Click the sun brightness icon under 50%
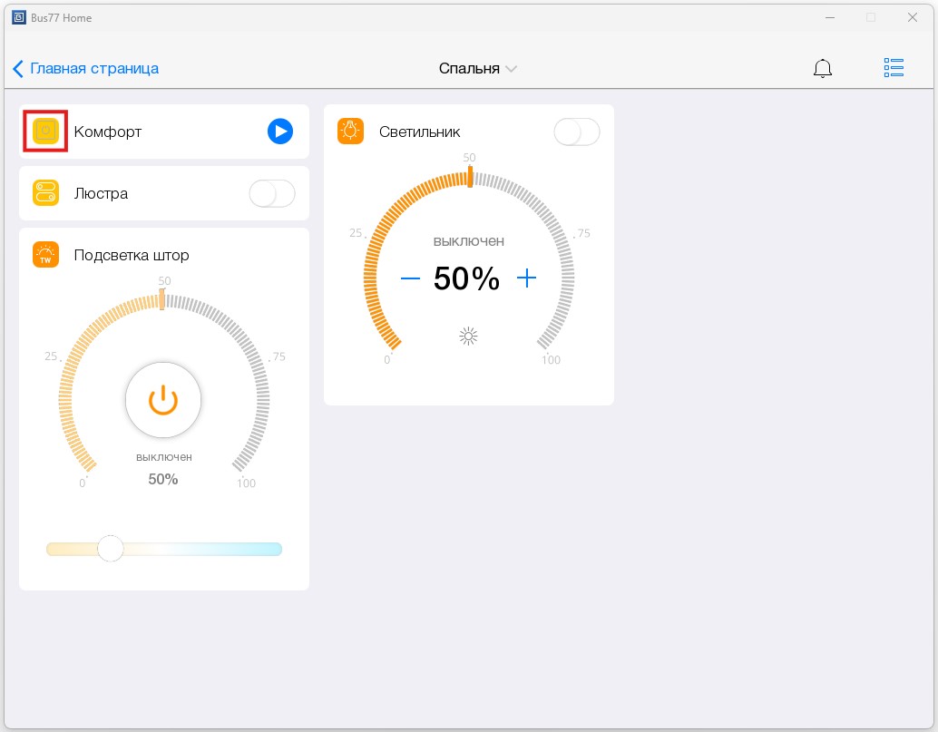This screenshot has width=938, height=732. click(x=468, y=337)
